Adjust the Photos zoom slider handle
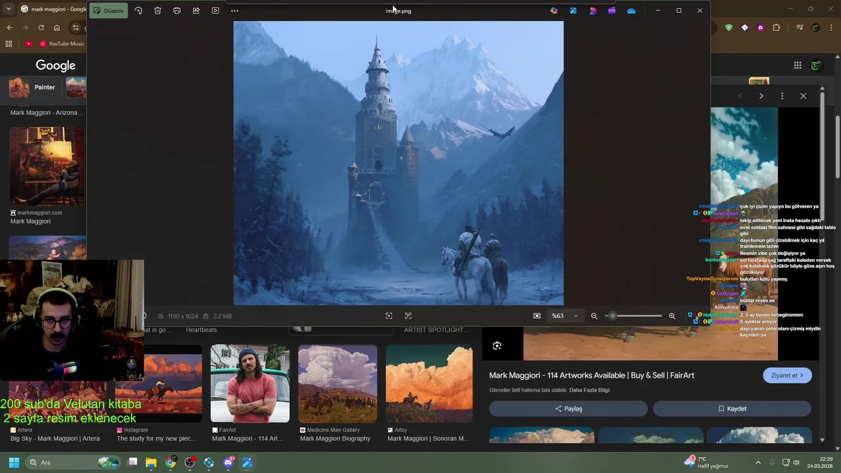 pyautogui.click(x=612, y=316)
